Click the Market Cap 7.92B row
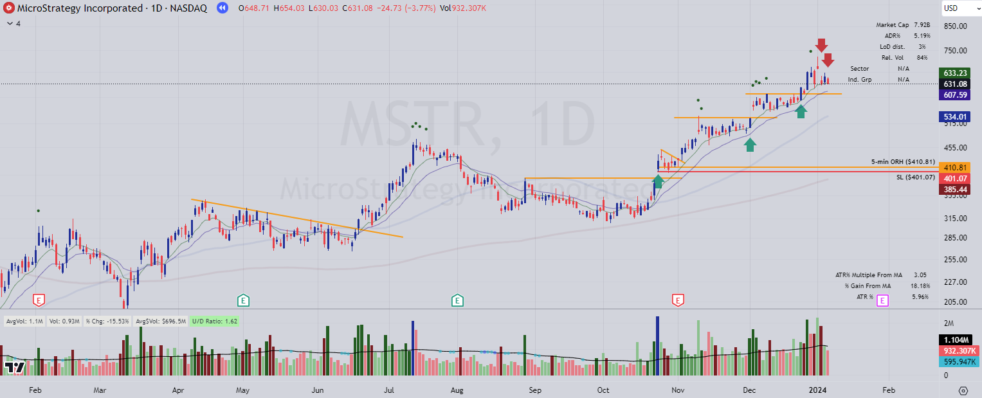The width and height of the screenshot is (982, 398). tap(903, 24)
